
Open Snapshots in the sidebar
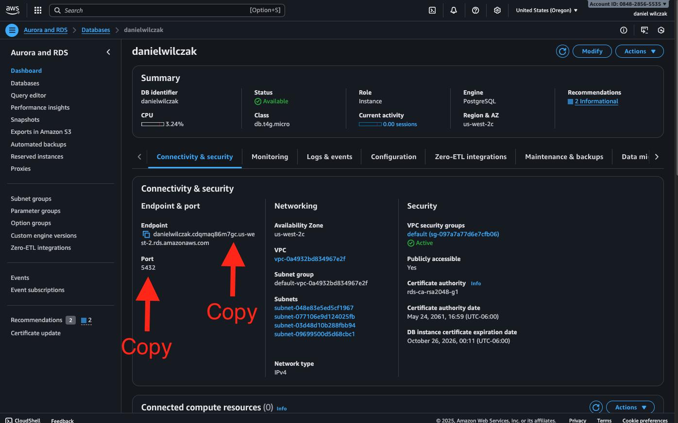[25, 120]
